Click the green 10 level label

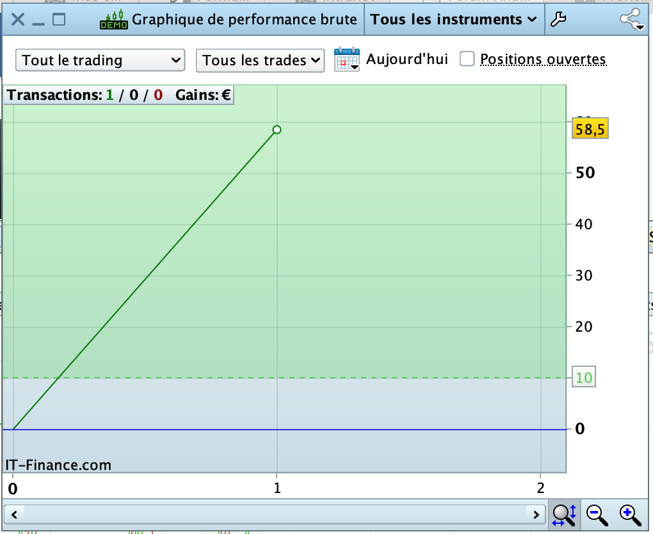584,377
